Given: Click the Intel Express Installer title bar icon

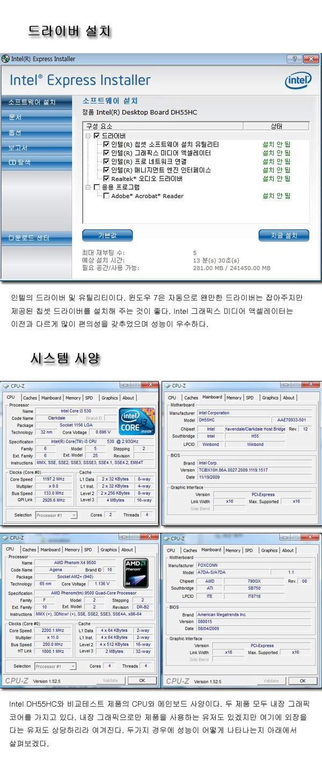Looking at the screenshot, I should (5, 58).
